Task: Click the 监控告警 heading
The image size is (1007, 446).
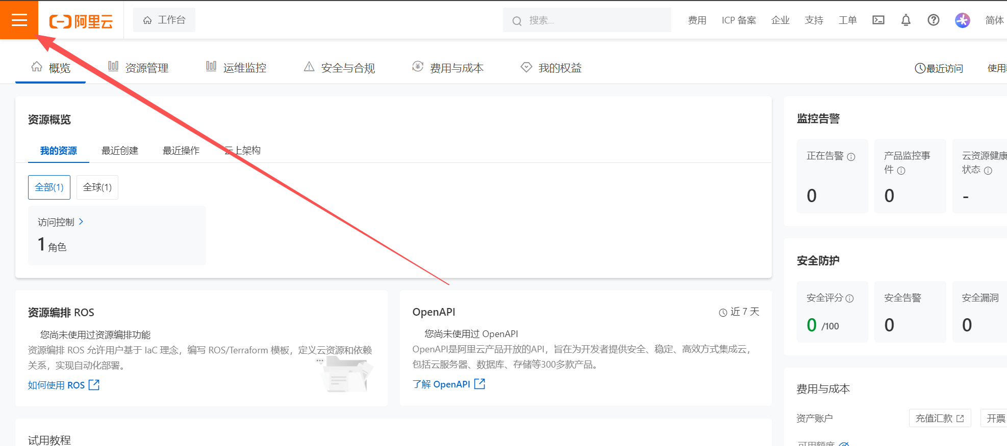Action: coord(818,119)
